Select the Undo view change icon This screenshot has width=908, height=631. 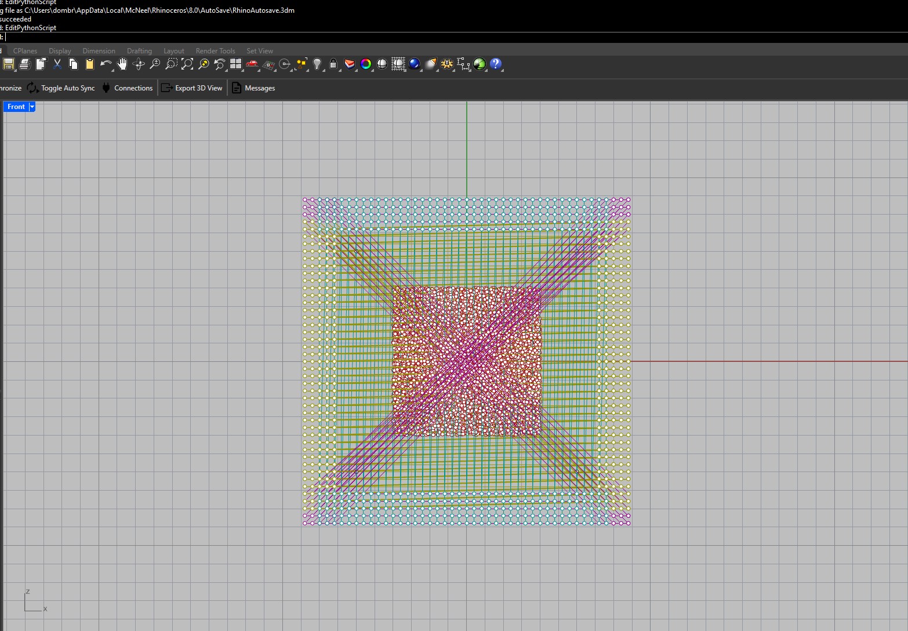219,64
